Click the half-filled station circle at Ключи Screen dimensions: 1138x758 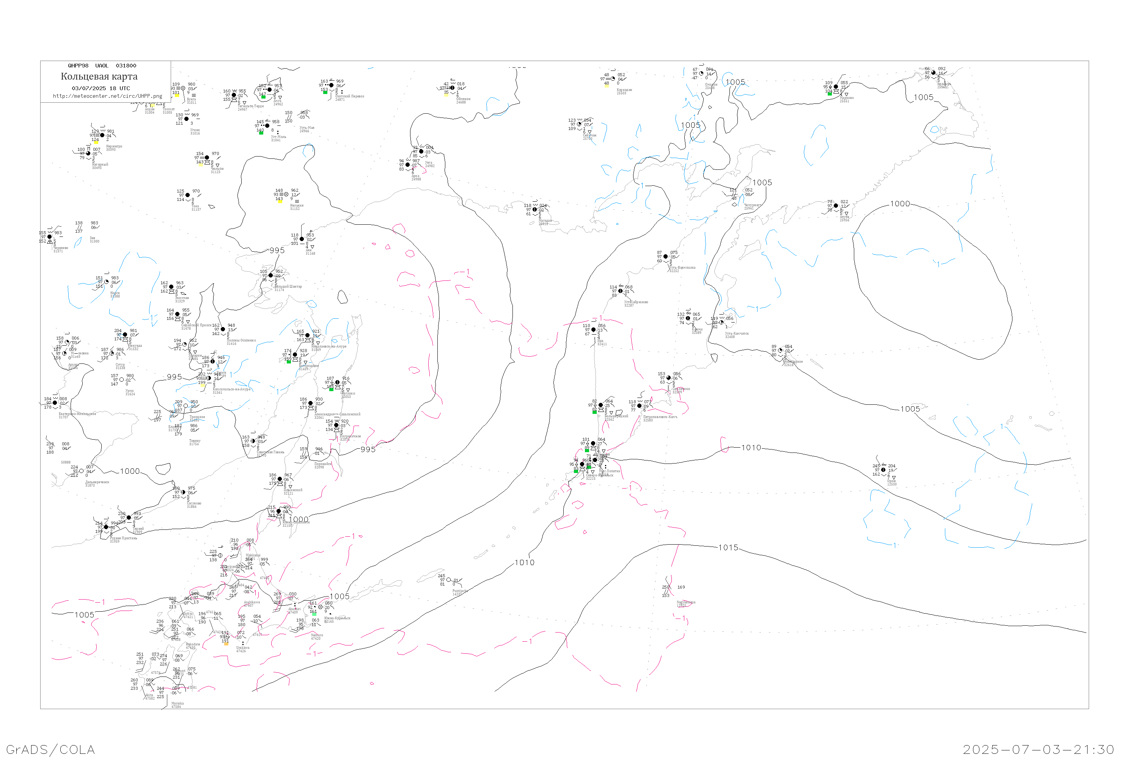pos(688,319)
